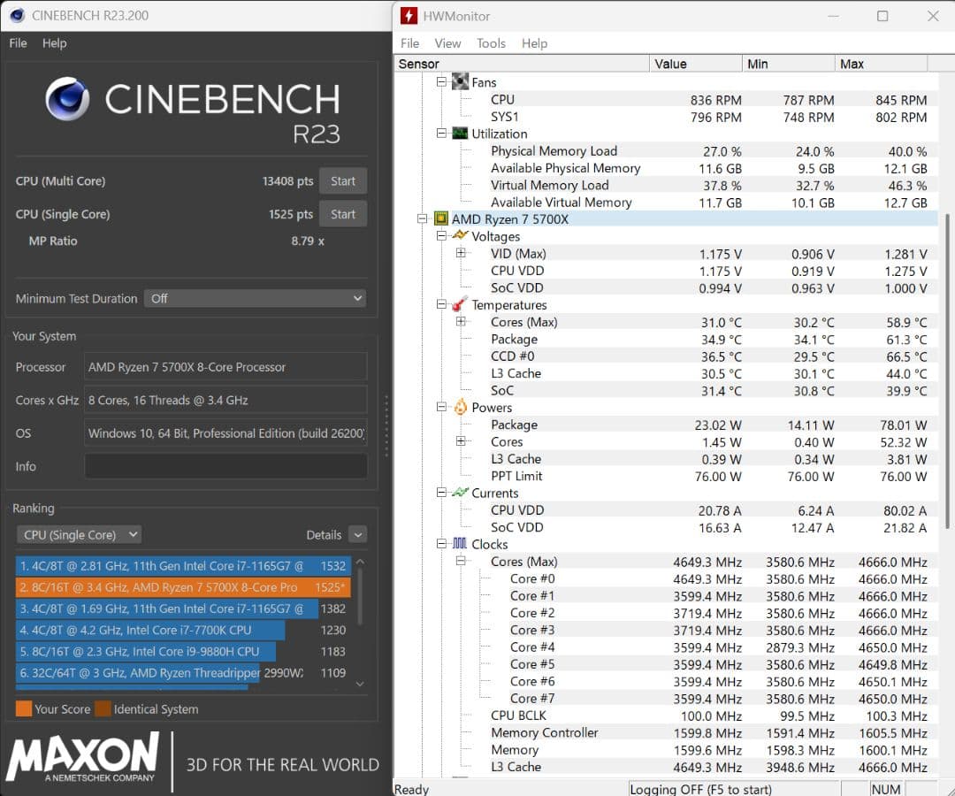Click the Fans category icon

click(460, 81)
